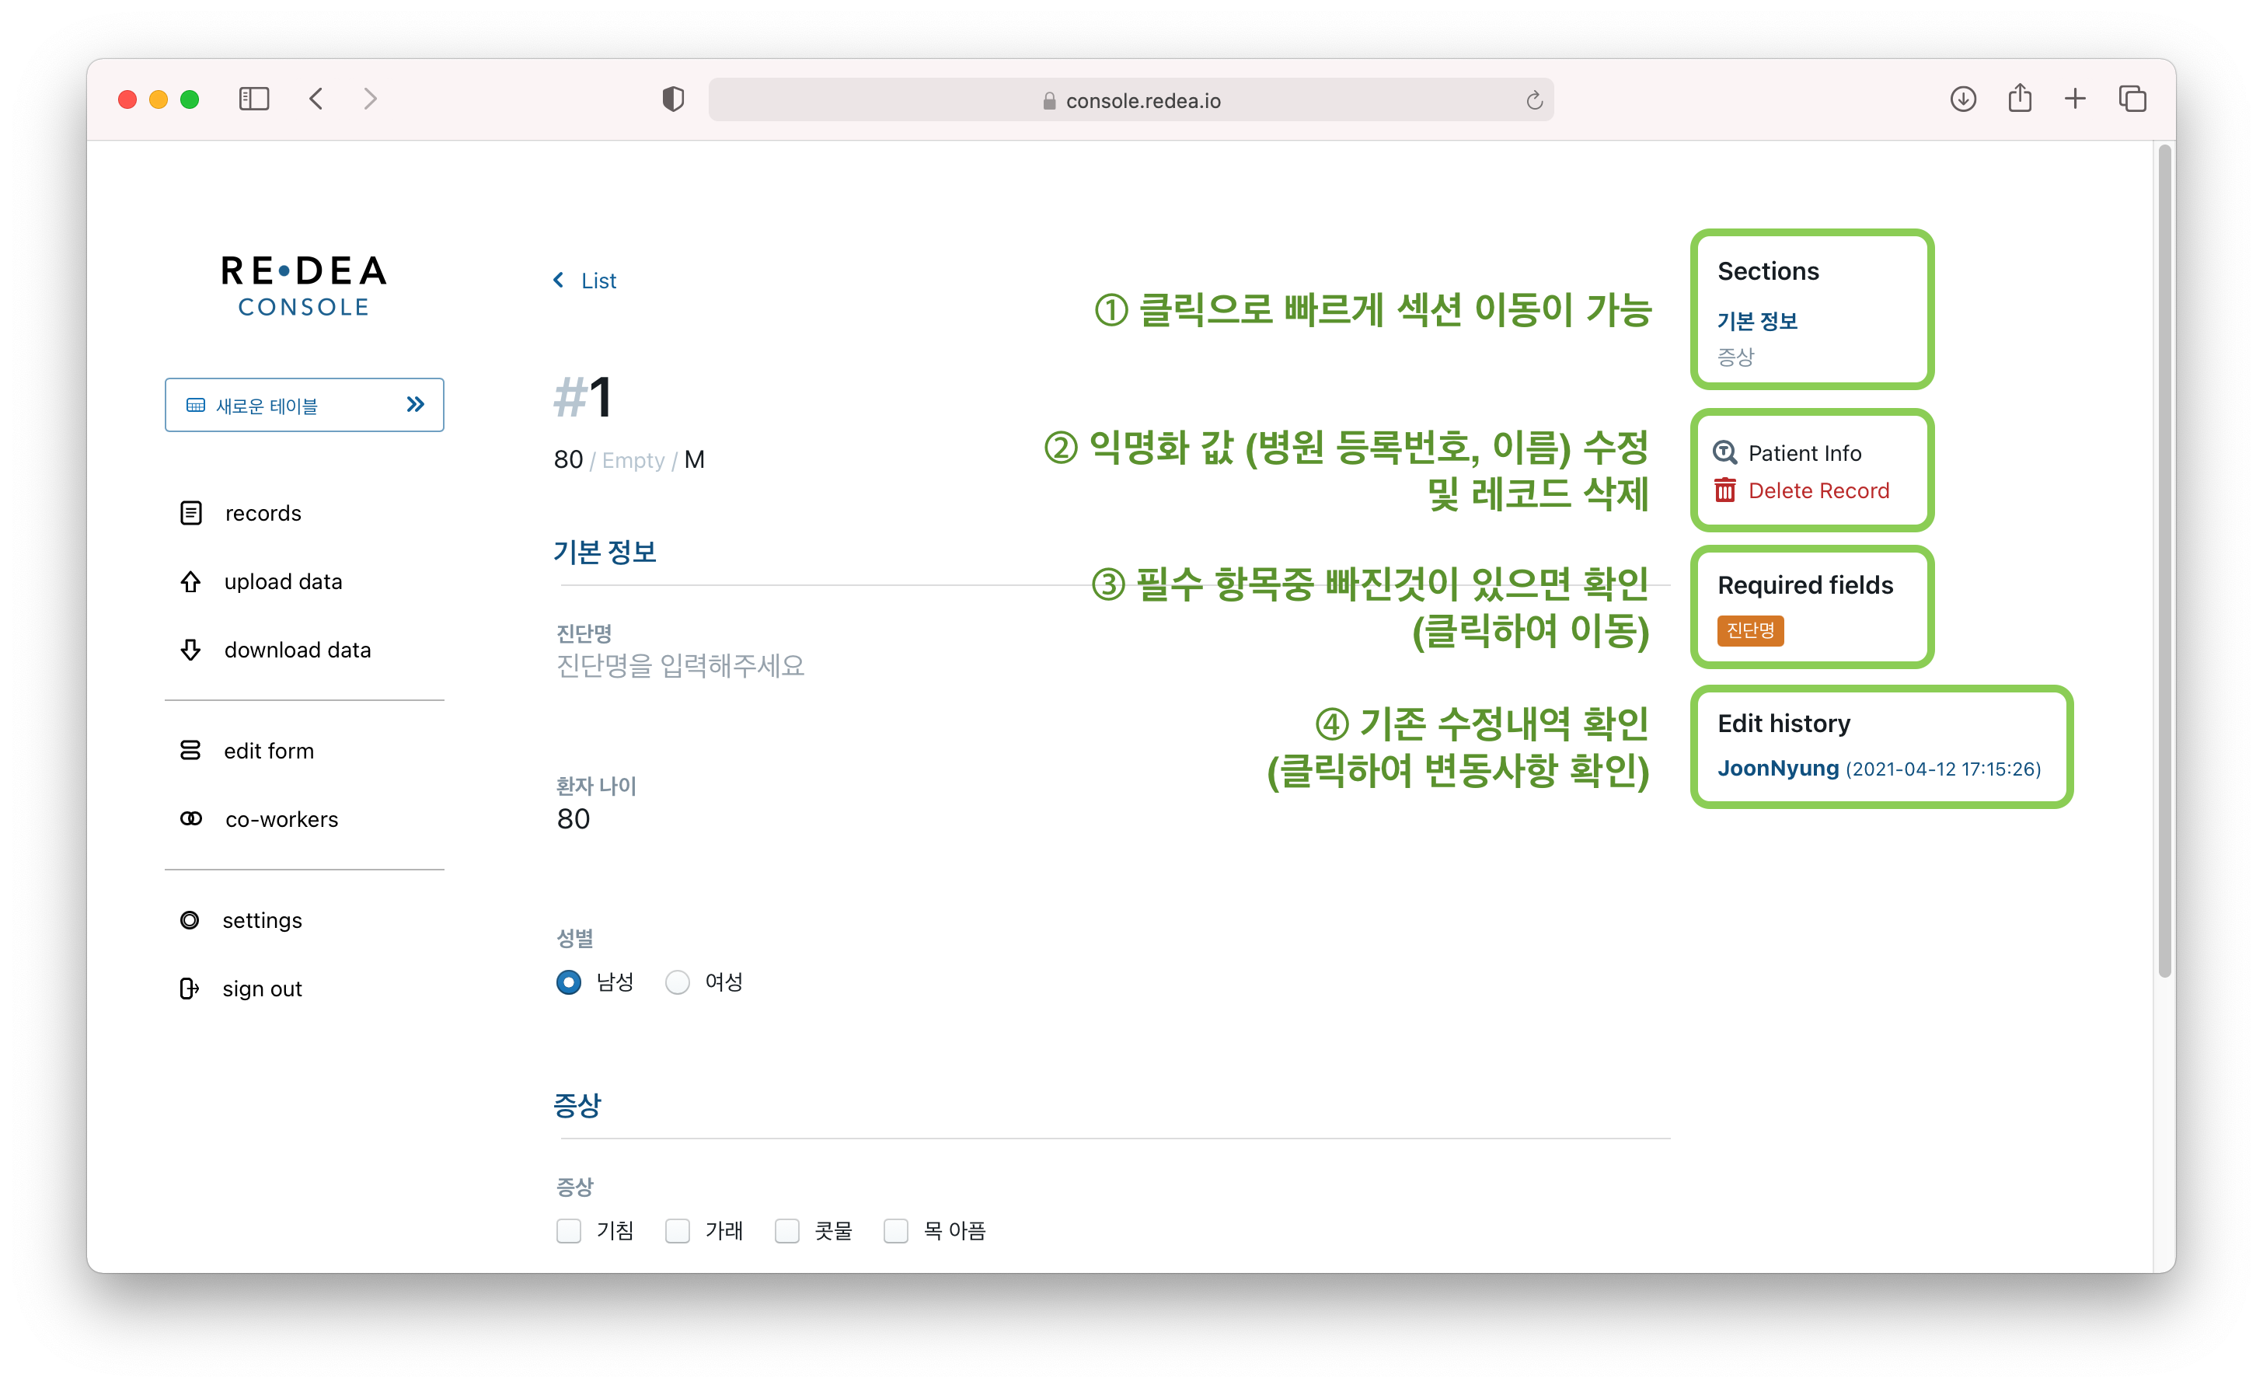Open JoonNyung edit history entry
The width and height of the screenshot is (2263, 1388).
[1778, 768]
